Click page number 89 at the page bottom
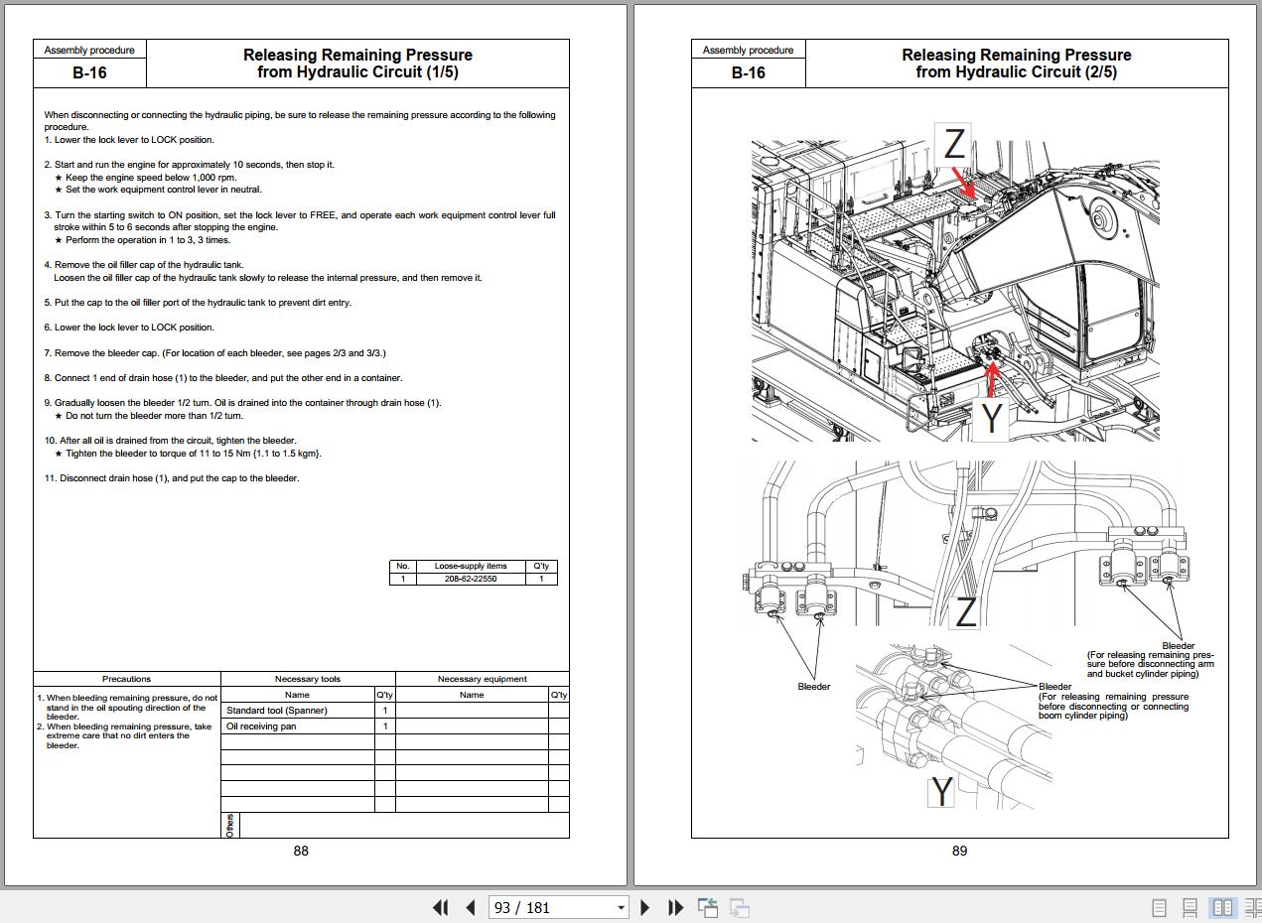 click(x=959, y=851)
